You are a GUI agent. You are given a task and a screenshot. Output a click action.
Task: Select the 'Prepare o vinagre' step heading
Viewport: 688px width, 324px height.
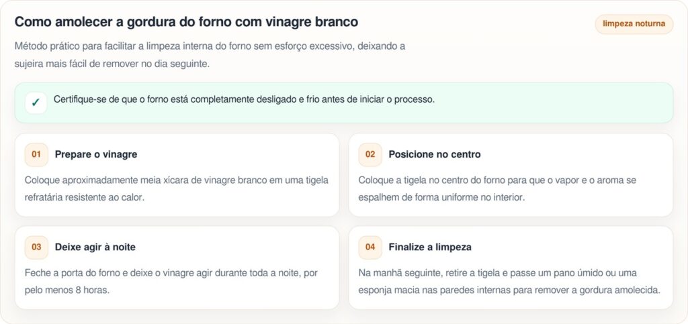click(x=96, y=154)
